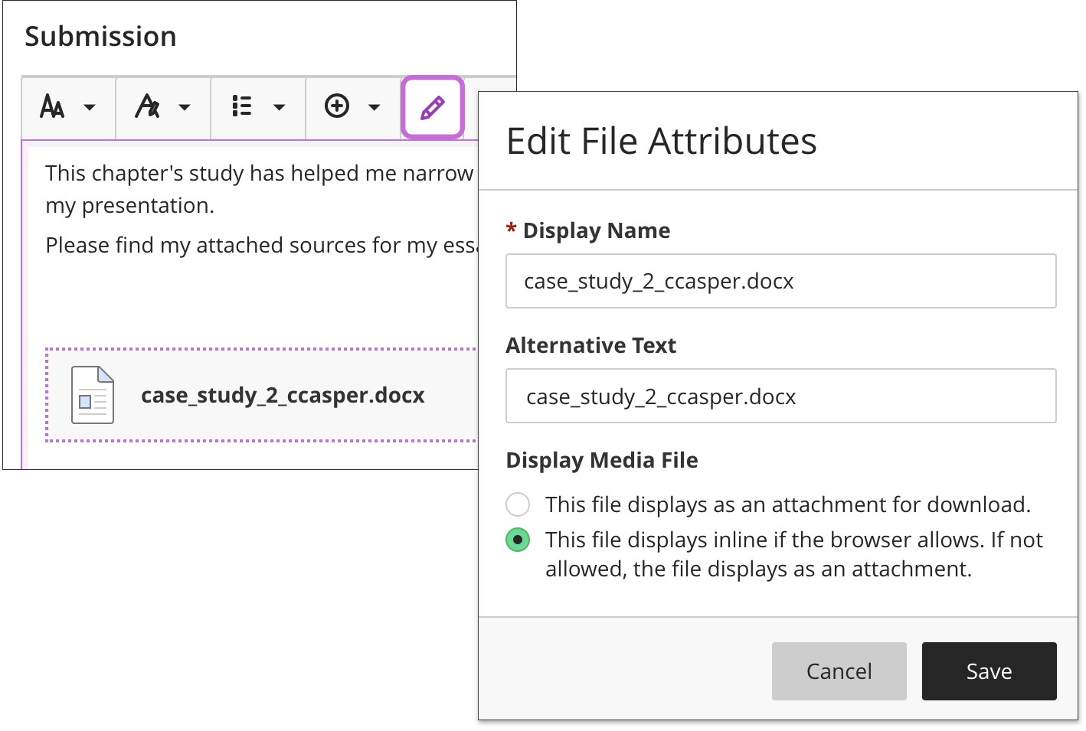Select the display inline radio option
Image resolution: width=1086 pixels, height=731 pixels.
[x=518, y=540]
